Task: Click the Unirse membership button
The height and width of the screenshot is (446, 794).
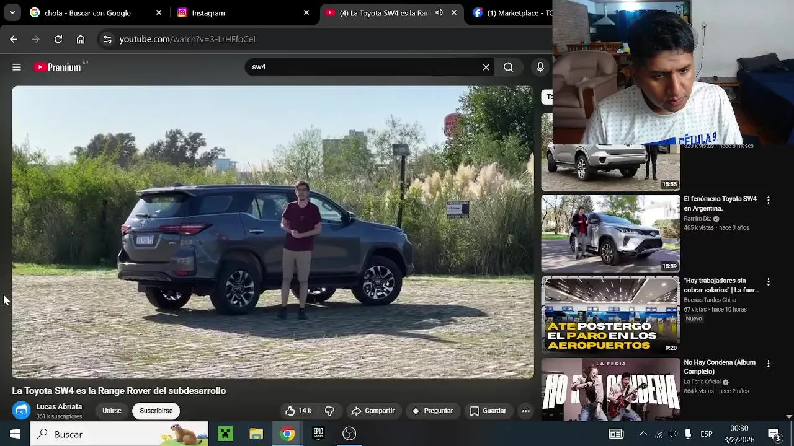Action: 112,411
